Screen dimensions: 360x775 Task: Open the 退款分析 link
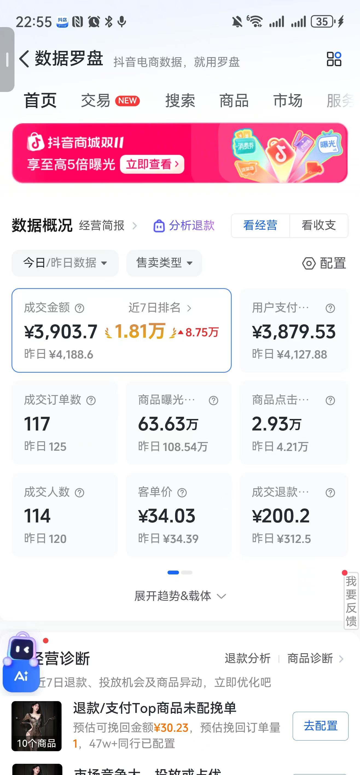click(x=248, y=659)
